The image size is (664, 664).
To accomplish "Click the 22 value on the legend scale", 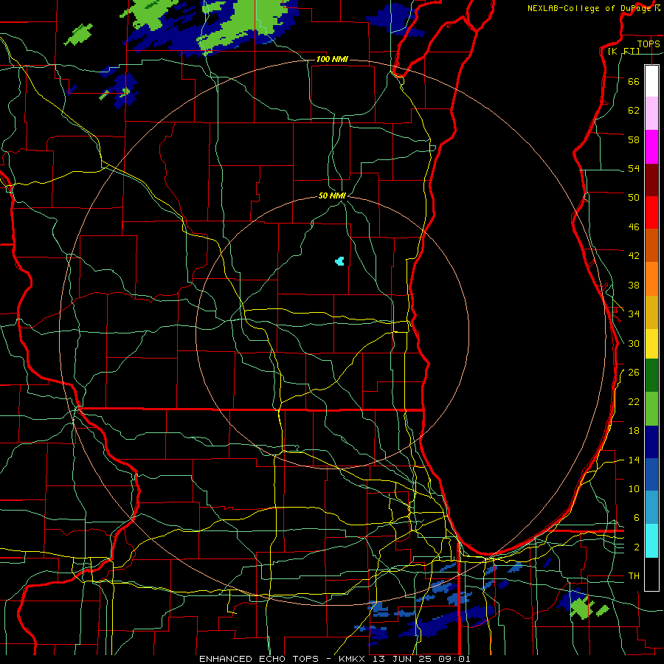I will [634, 401].
